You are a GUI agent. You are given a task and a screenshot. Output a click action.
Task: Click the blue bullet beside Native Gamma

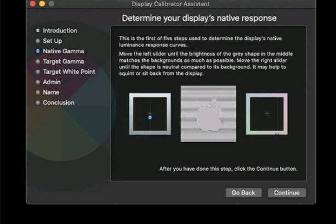pos(38,51)
